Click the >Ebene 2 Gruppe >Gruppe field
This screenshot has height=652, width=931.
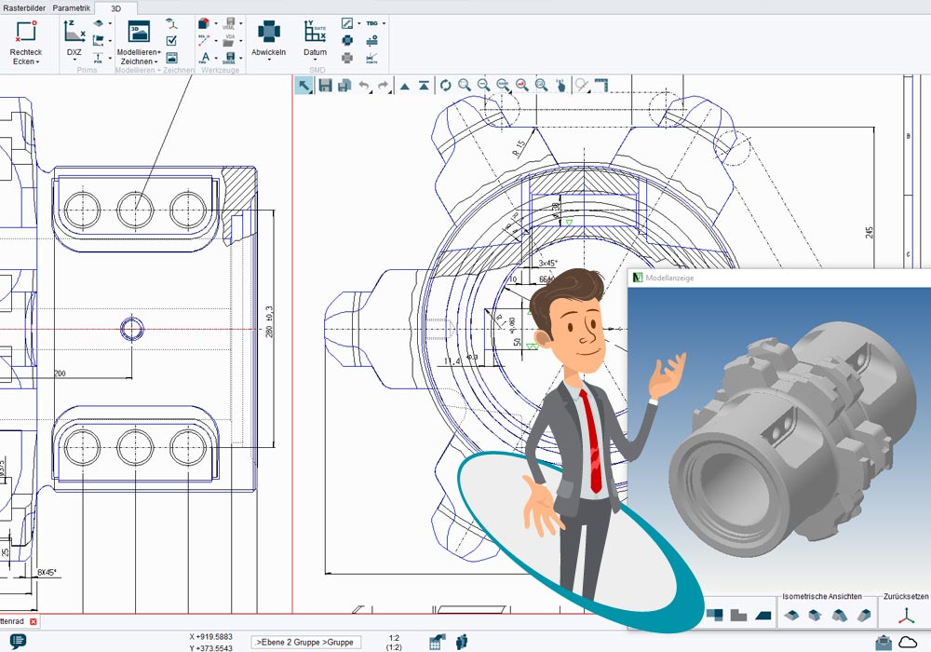tap(305, 642)
